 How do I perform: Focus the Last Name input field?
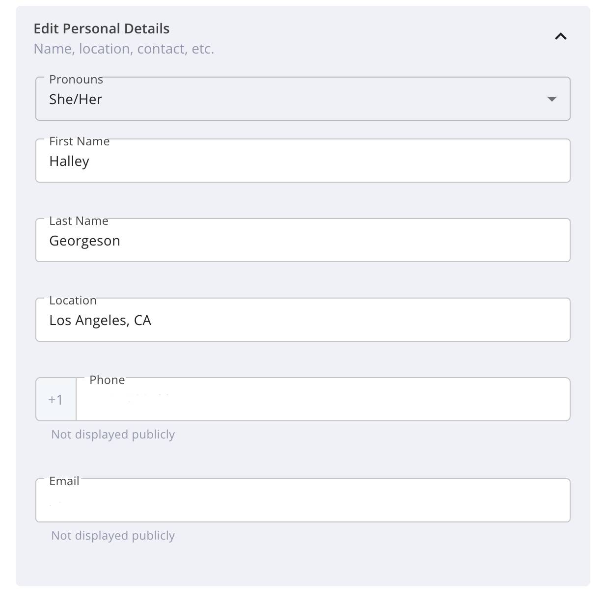[x=303, y=240]
